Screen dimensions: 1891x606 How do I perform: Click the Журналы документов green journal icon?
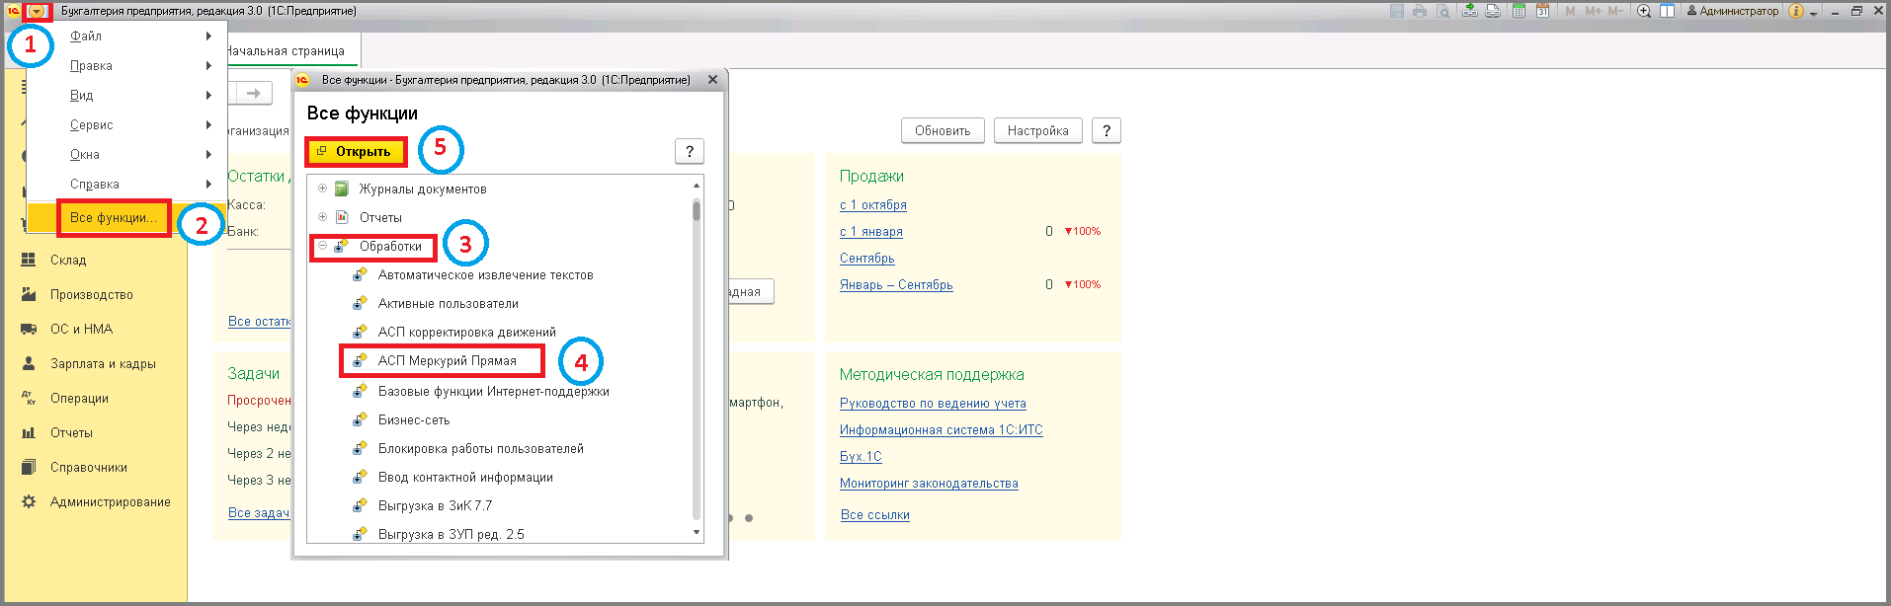[x=341, y=189]
